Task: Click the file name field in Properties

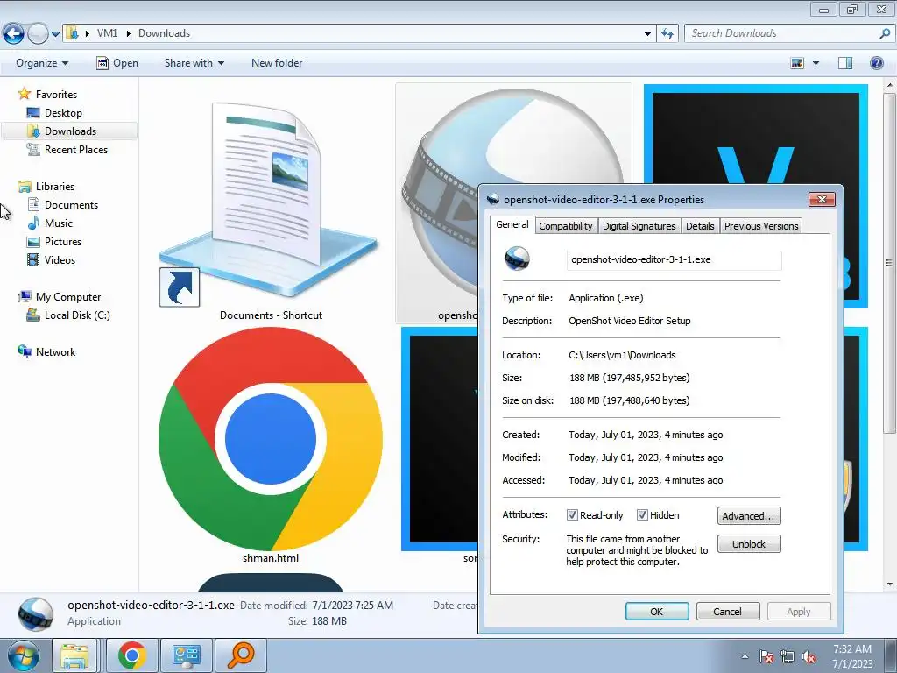Action: coord(674,259)
